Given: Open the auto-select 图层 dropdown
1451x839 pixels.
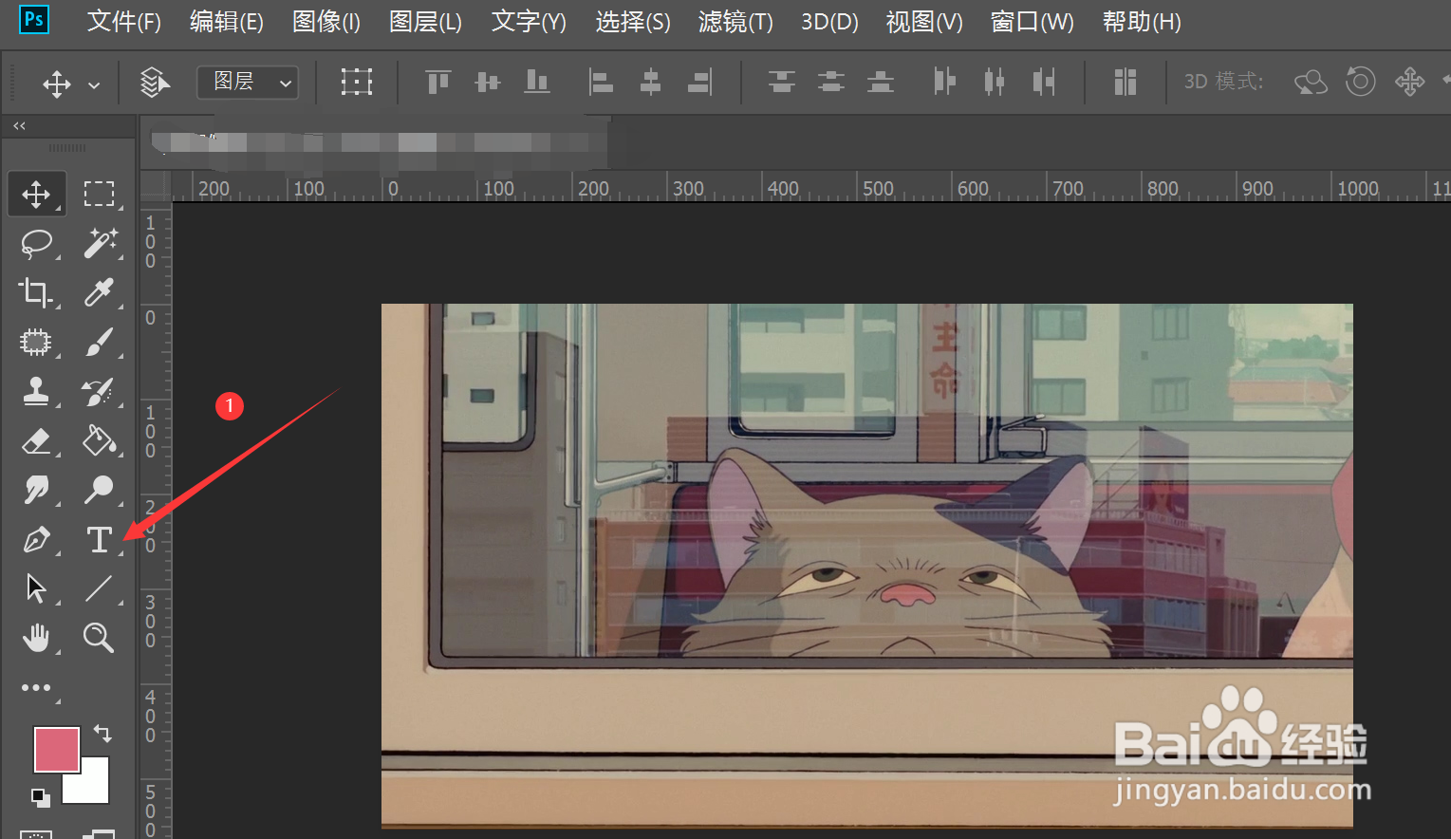Looking at the screenshot, I should [248, 83].
